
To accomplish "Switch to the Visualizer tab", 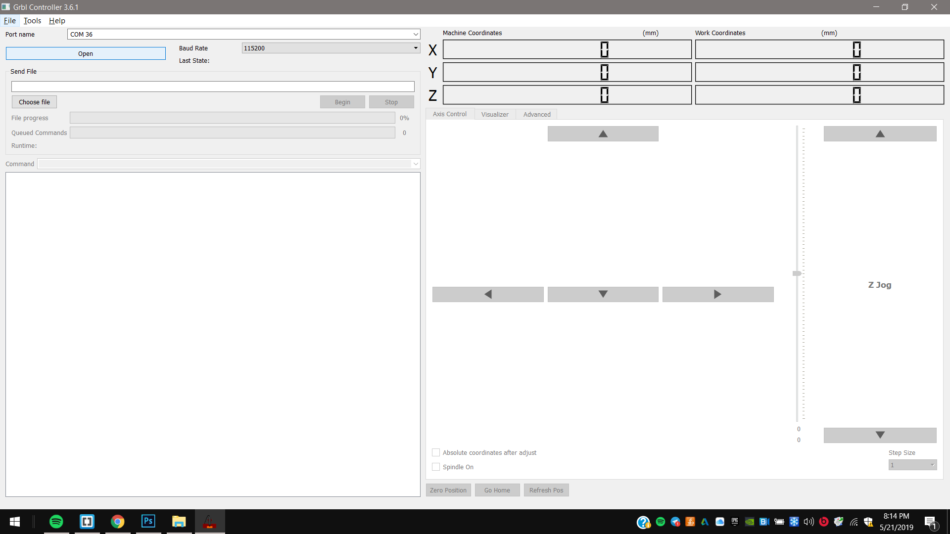I will (495, 114).
